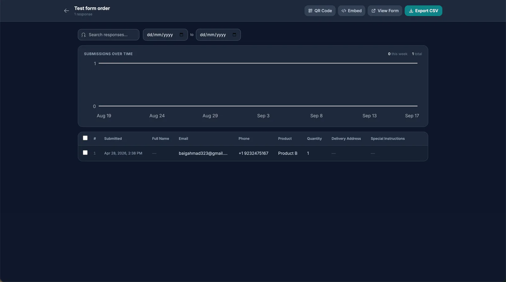506x282 pixels.
Task: Click the Aug 19 chart axis label
Action: pyautogui.click(x=104, y=116)
